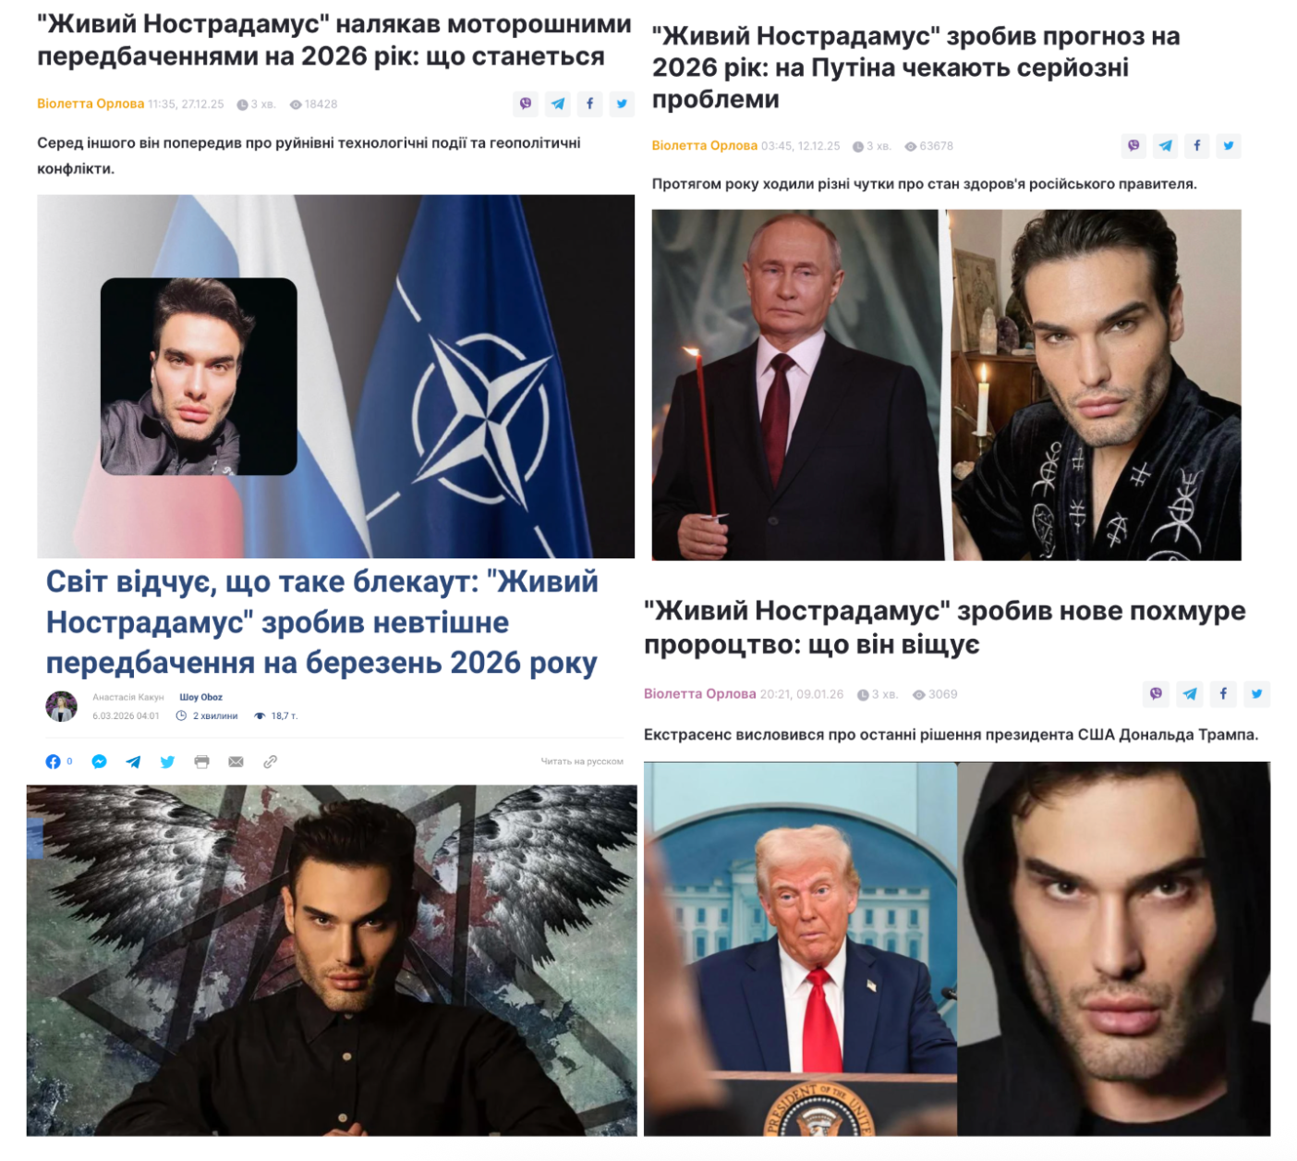
Task: Share Trump prophecy article via Viber
Action: (1156, 693)
